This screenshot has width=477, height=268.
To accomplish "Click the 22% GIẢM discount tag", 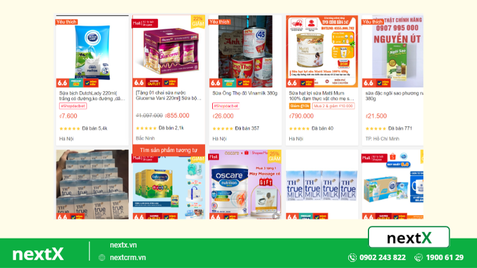I will (198, 21).
